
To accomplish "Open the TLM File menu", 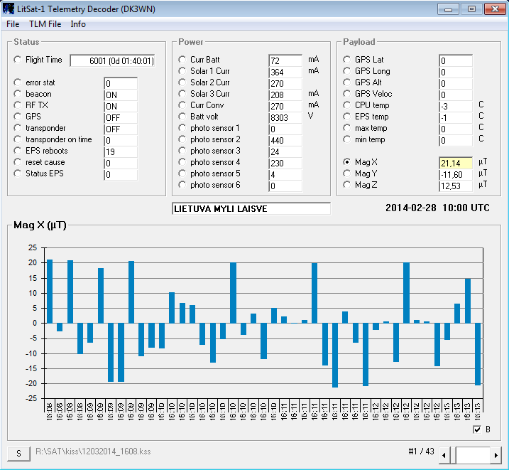I will click(x=45, y=24).
